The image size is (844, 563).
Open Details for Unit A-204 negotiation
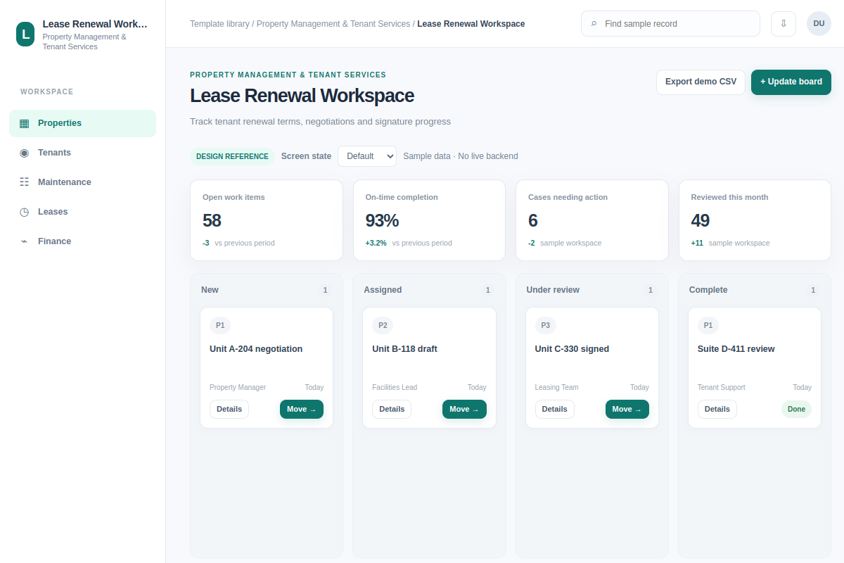[x=229, y=409]
